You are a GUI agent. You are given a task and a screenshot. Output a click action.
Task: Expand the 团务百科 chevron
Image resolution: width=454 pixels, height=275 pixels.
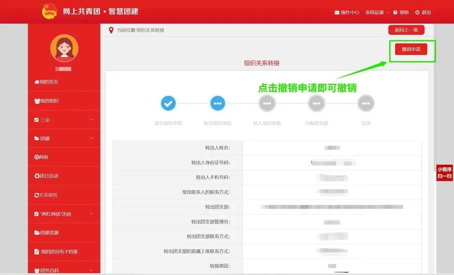coord(92,270)
